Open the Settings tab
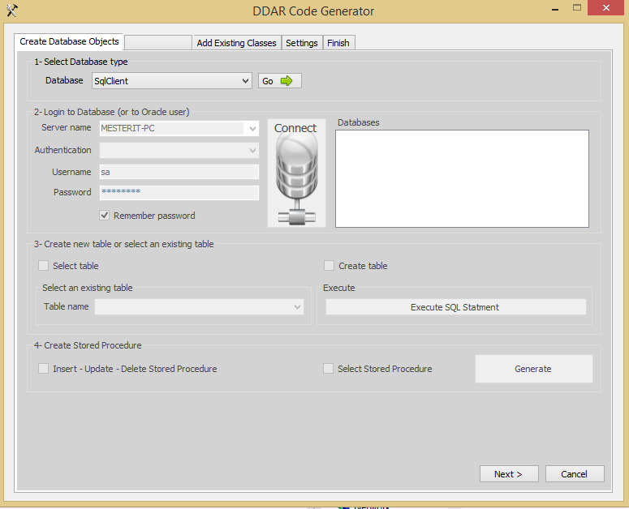Screen dimensions: 629x509 click(302, 43)
